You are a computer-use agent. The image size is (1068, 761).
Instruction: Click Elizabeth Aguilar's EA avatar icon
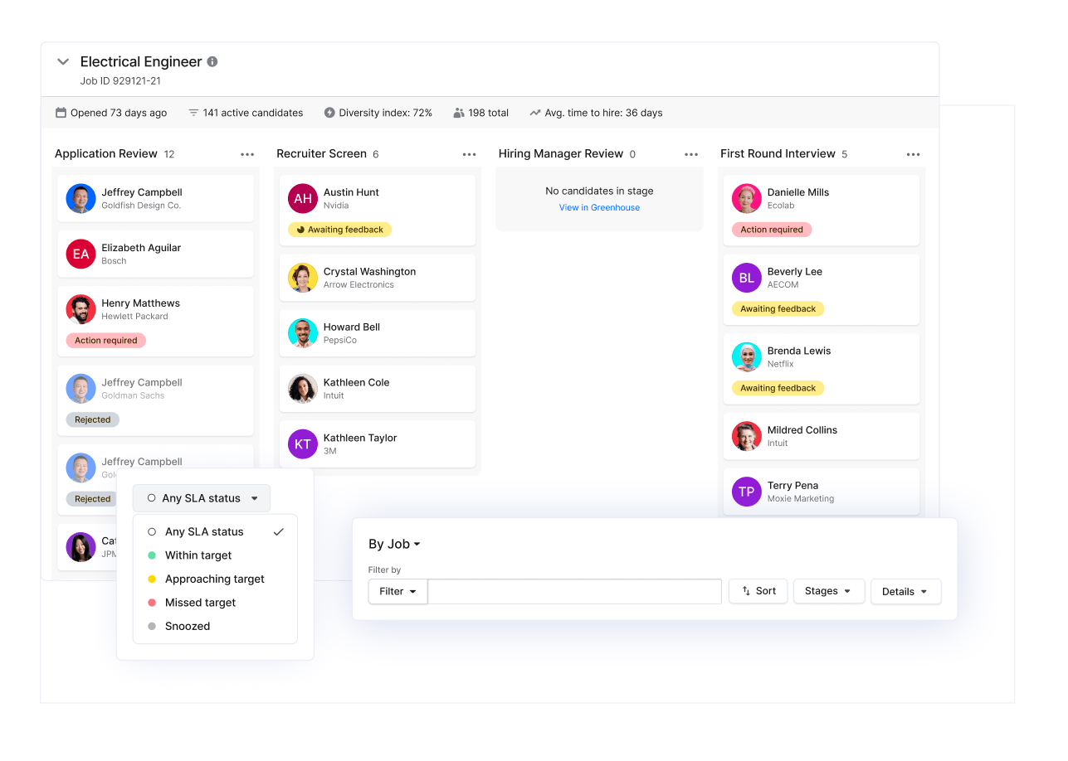click(x=81, y=254)
